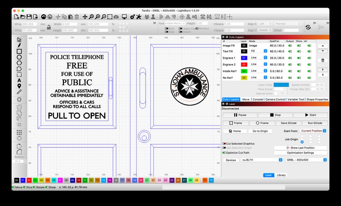Click the Pan/Move view crosshair icon

pyautogui.click(x=85, y=17)
